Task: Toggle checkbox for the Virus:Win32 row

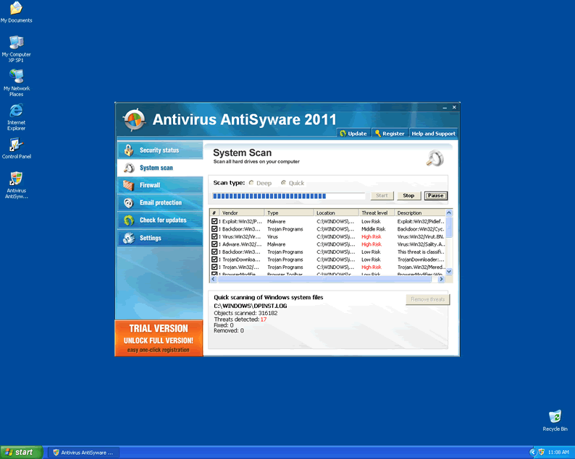Action: point(214,236)
